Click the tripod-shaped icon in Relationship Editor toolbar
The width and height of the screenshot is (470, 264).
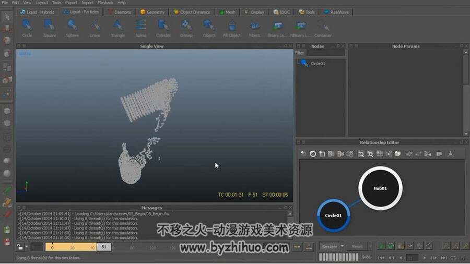pos(450,154)
